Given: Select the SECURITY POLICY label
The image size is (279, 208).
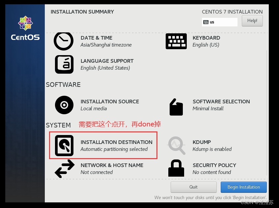Looking at the screenshot, I should pyautogui.click(x=214, y=165).
